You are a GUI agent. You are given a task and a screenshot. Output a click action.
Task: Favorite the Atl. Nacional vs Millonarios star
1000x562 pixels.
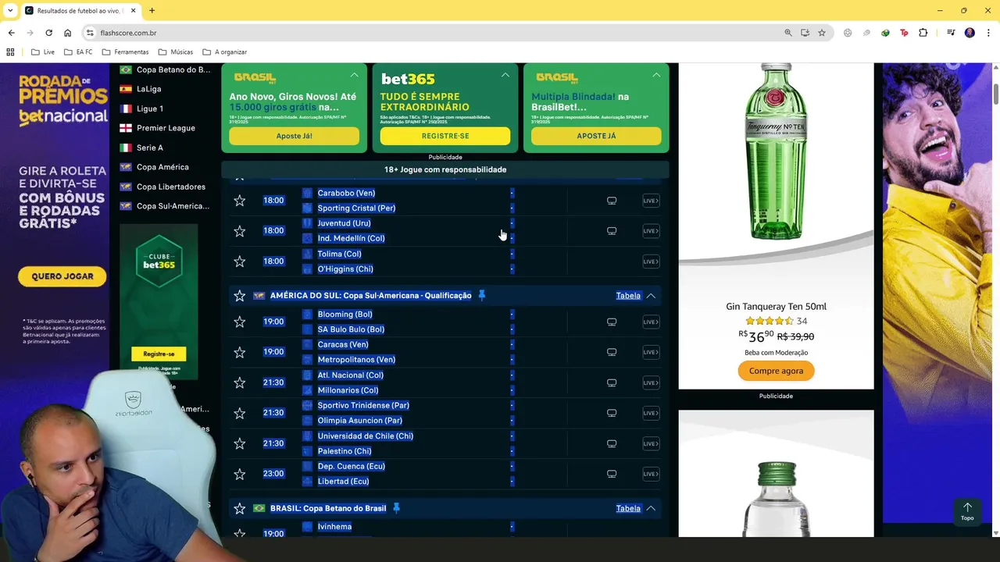240,382
